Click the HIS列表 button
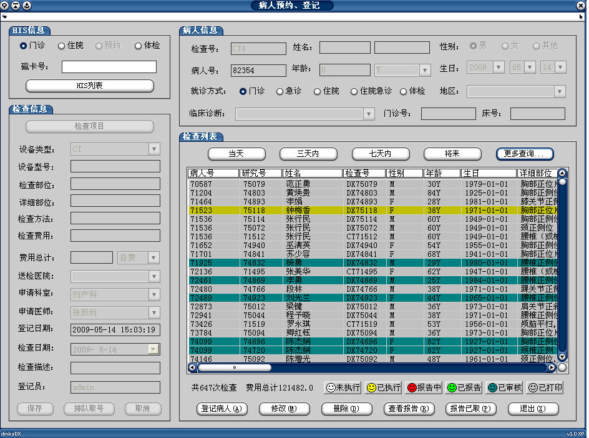Image resolution: width=589 pixels, height=438 pixels. click(89, 86)
